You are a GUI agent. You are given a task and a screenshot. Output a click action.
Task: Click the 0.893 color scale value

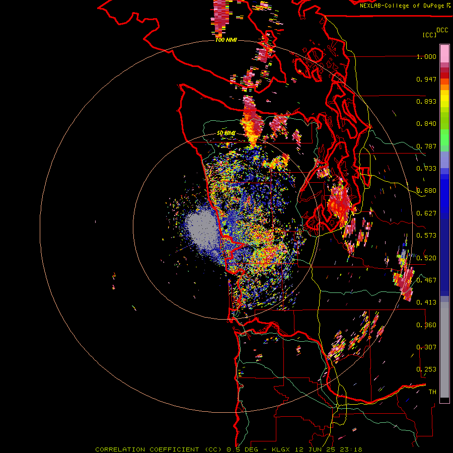coord(426,101)
